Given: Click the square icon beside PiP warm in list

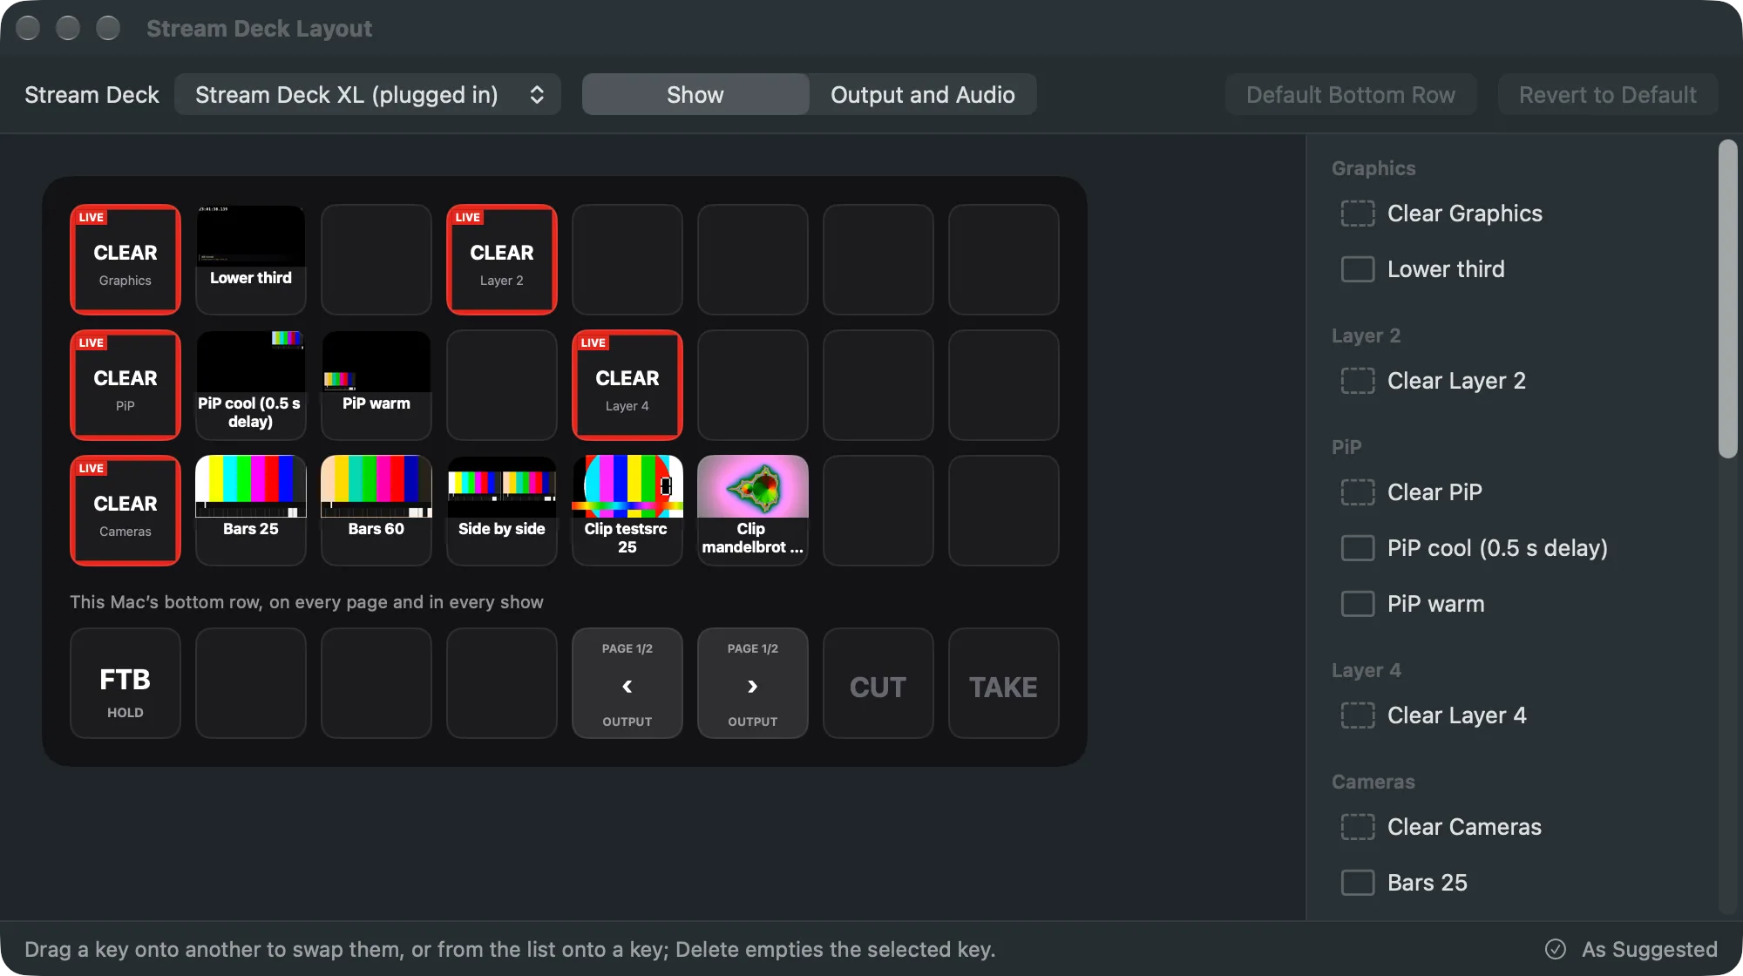Looking at the screenshot, I should (x=1358, y=604).
